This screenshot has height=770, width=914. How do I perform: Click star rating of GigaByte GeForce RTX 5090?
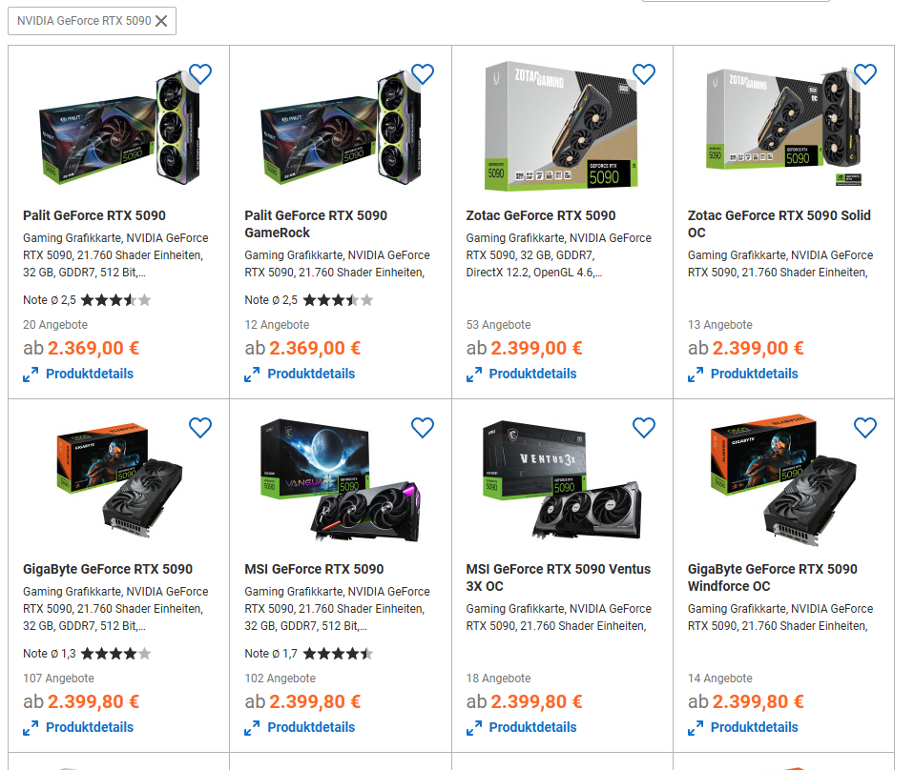click(x=115, y=654)
